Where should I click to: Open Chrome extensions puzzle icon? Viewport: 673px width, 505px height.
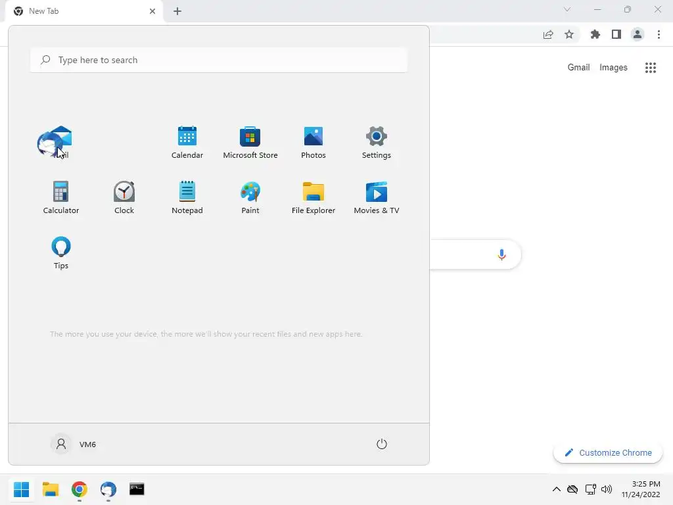pyautogui.click(x=595, y=34)
